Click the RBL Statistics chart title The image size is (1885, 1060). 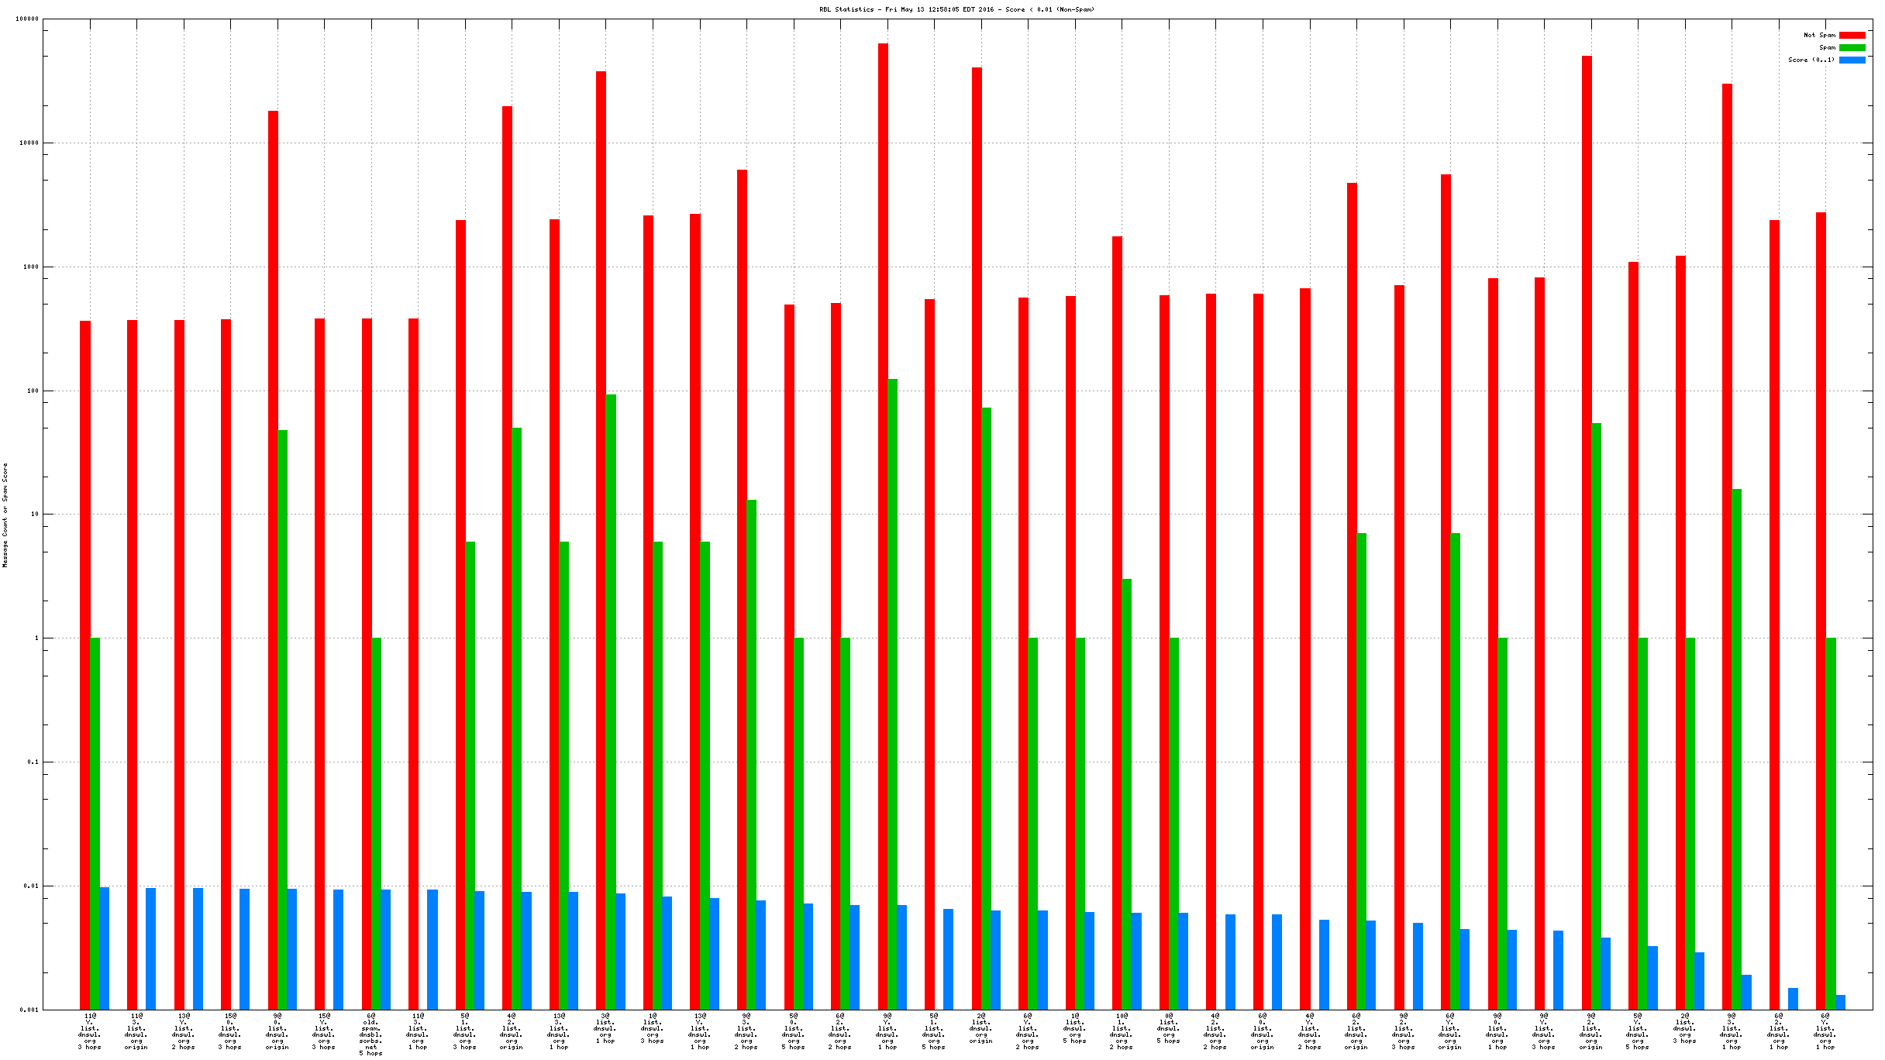(x=956, y=9)
